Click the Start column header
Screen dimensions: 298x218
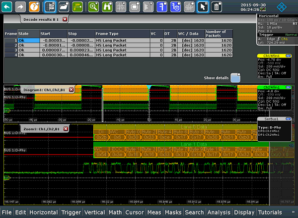click(x=54, y=34)
